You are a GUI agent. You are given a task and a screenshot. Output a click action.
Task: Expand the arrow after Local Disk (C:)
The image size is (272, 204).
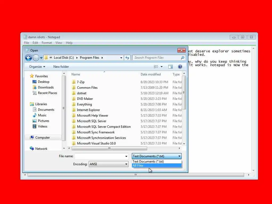77,58
